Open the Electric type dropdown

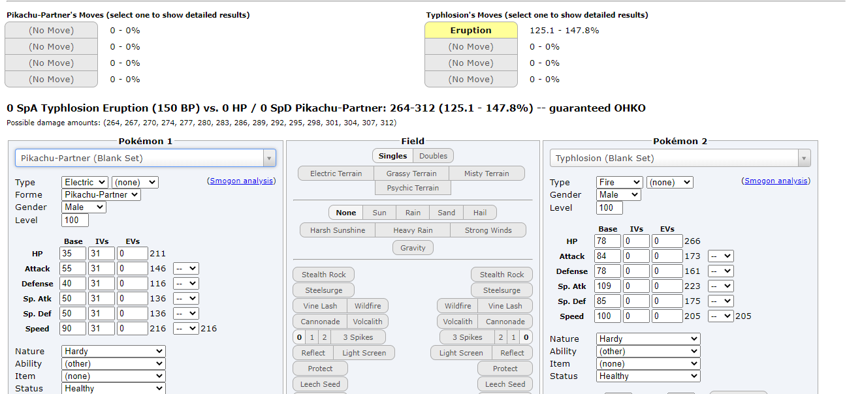click(86, 183)
